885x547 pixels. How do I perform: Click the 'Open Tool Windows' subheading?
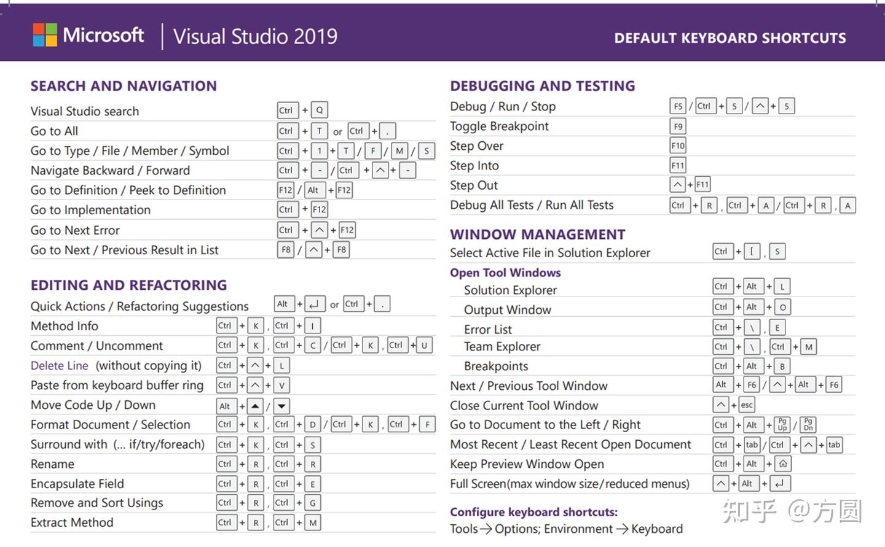[x=505, y=273]
